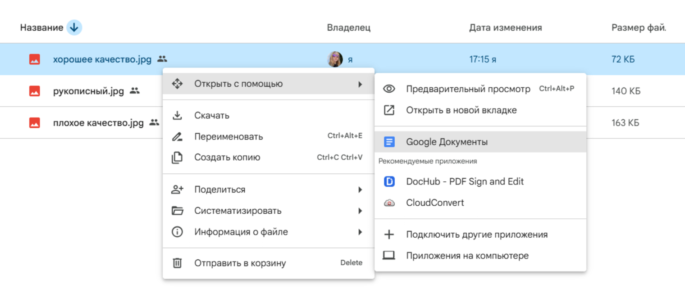
Task: Open with CloudConvert
Action: point(480,203)
